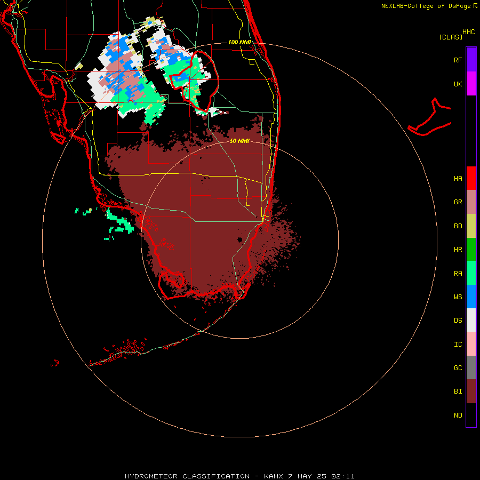Select the IC pink legend swatch
The height and width of the screenshot is (480, 480).
(x=471, y=344)
